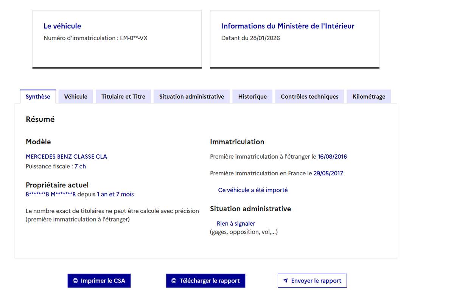Click the Modèle section heading
This screenshot has width=454, height=290.
pos(38,142)
